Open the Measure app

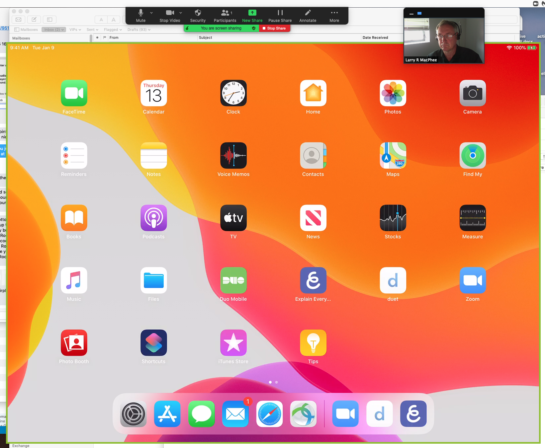pos(473,218)
